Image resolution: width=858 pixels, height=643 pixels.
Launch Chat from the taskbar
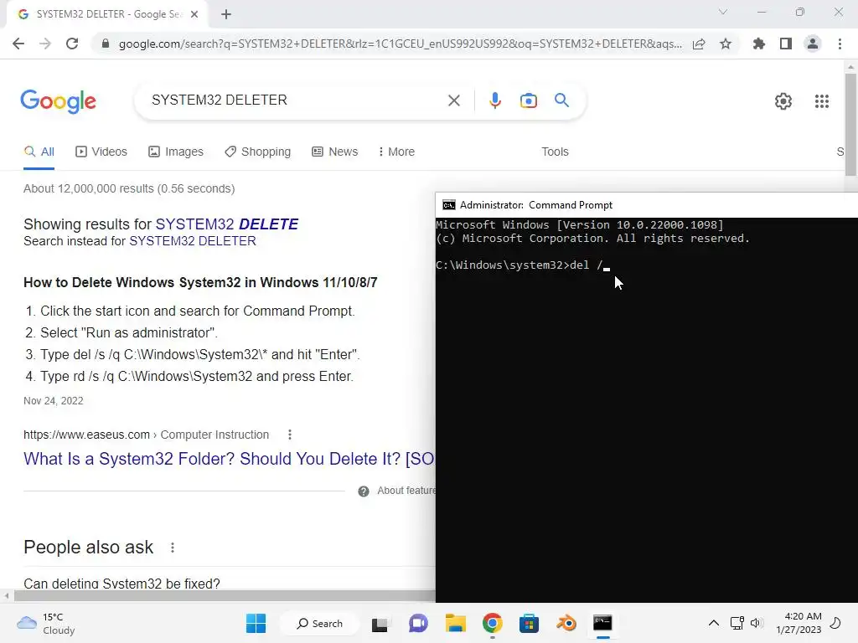(x=418, y=623)
